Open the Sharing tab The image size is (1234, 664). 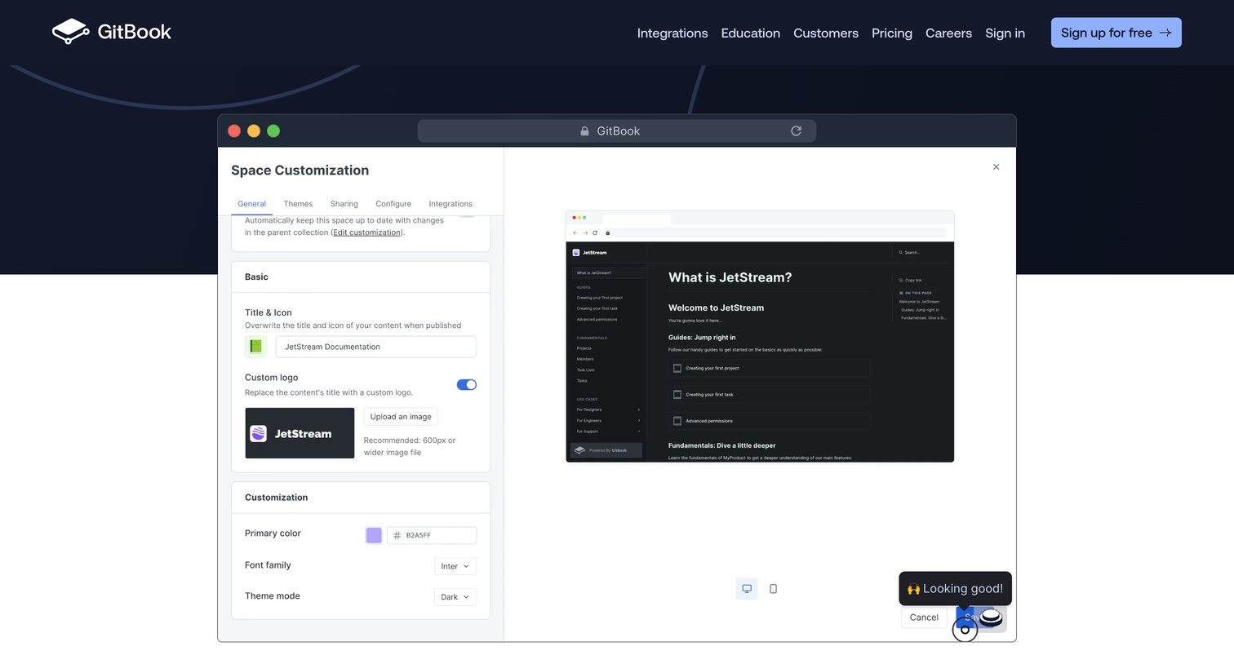pos(344,204)
